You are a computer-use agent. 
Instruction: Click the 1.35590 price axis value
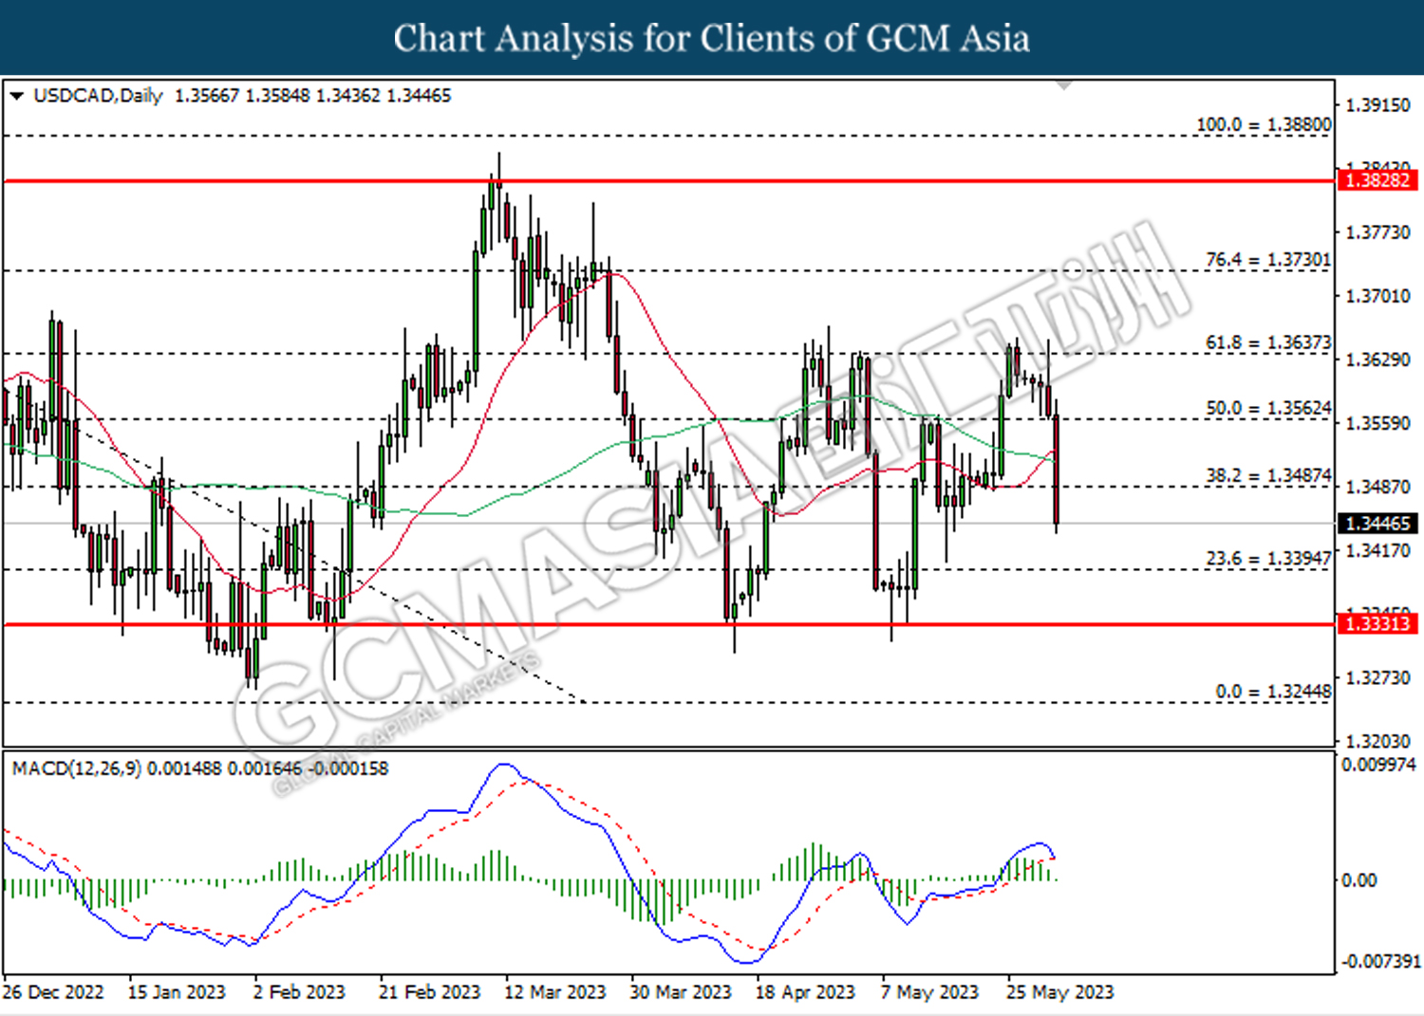click(1377, 423)
